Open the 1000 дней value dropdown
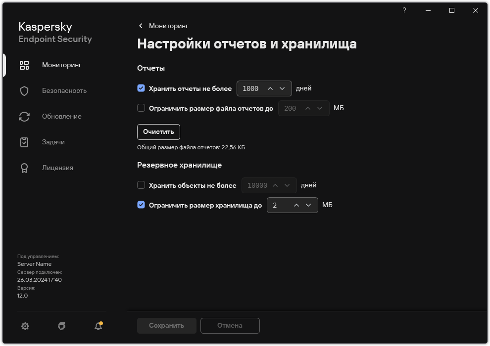490x346 pixels. coord(282,88)
